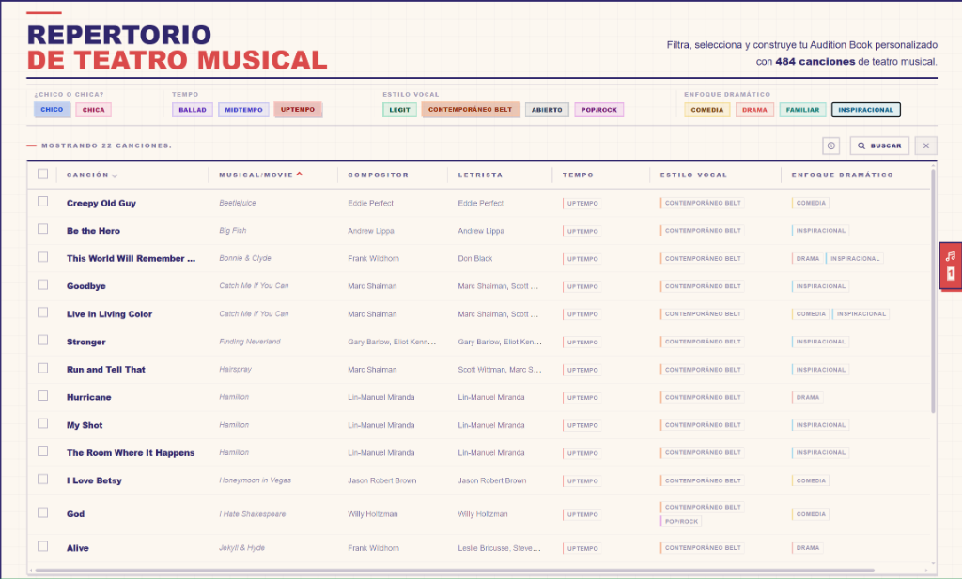Click Honeymoon in Vegas musical cell
The image size is (962, 579).
click(256, 480)
